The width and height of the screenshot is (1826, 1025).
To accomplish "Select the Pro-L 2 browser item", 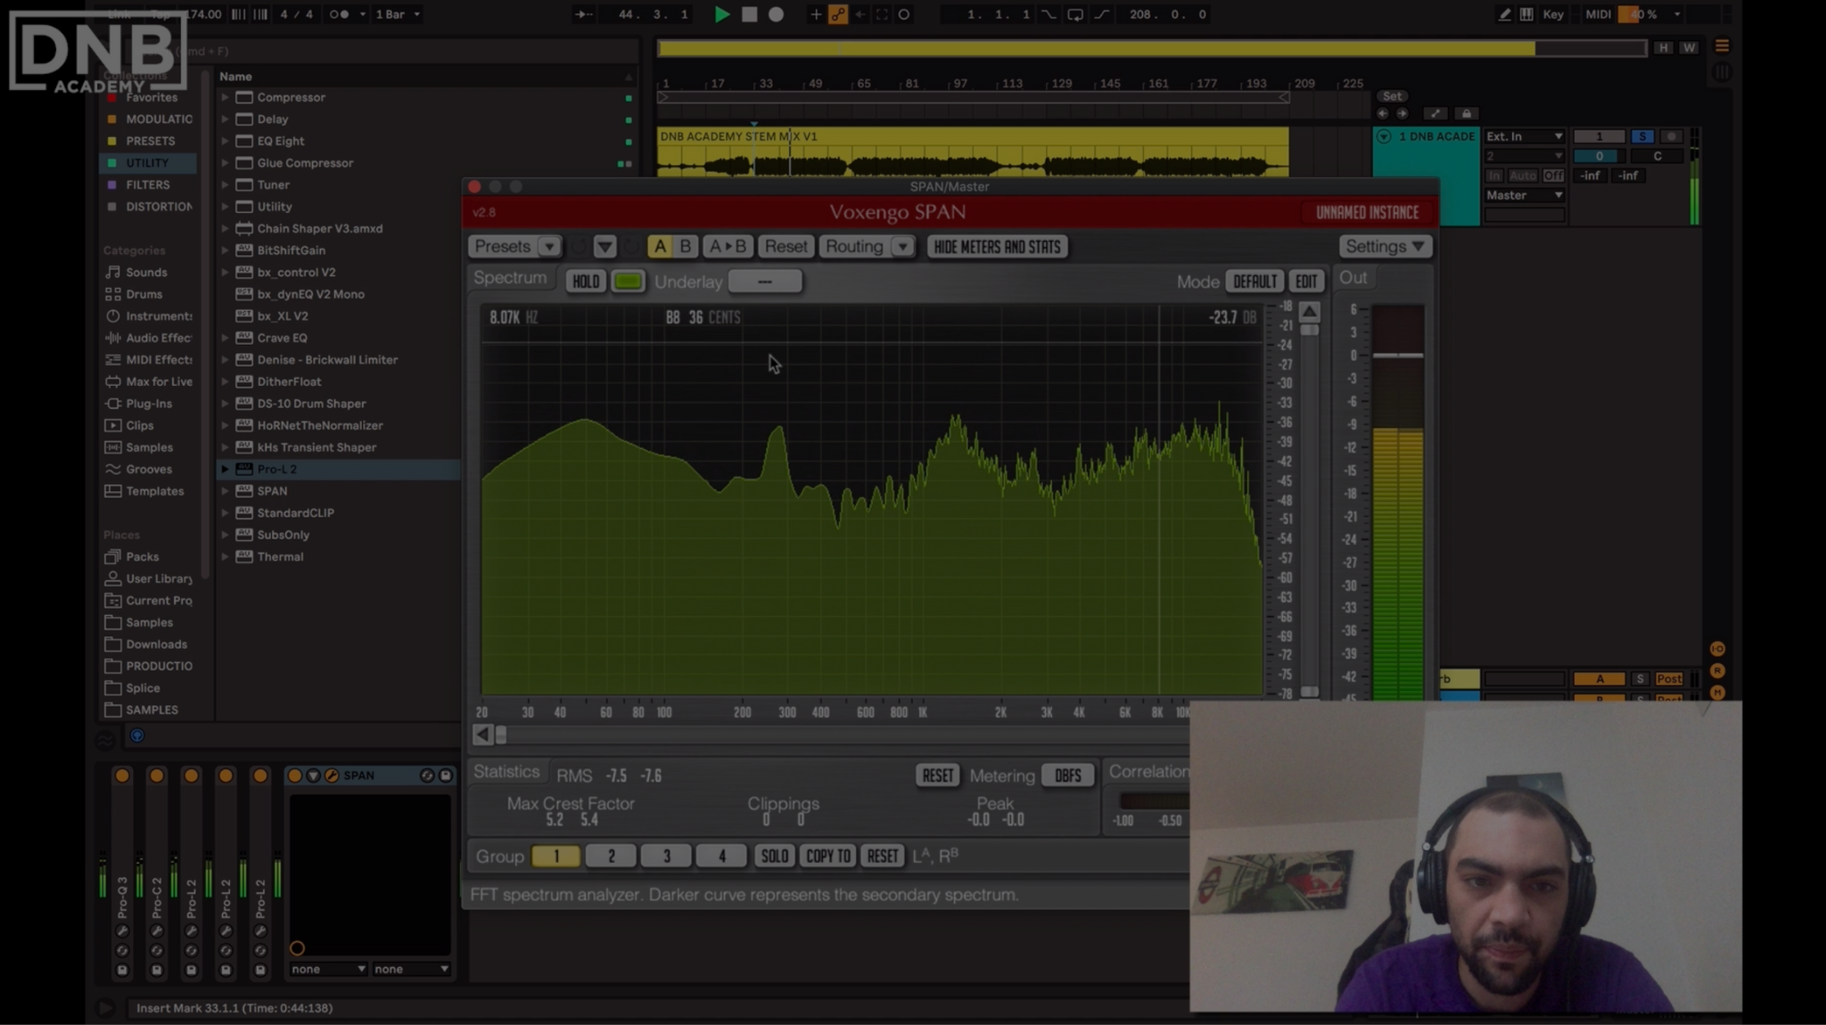I will tap(339, 470).
